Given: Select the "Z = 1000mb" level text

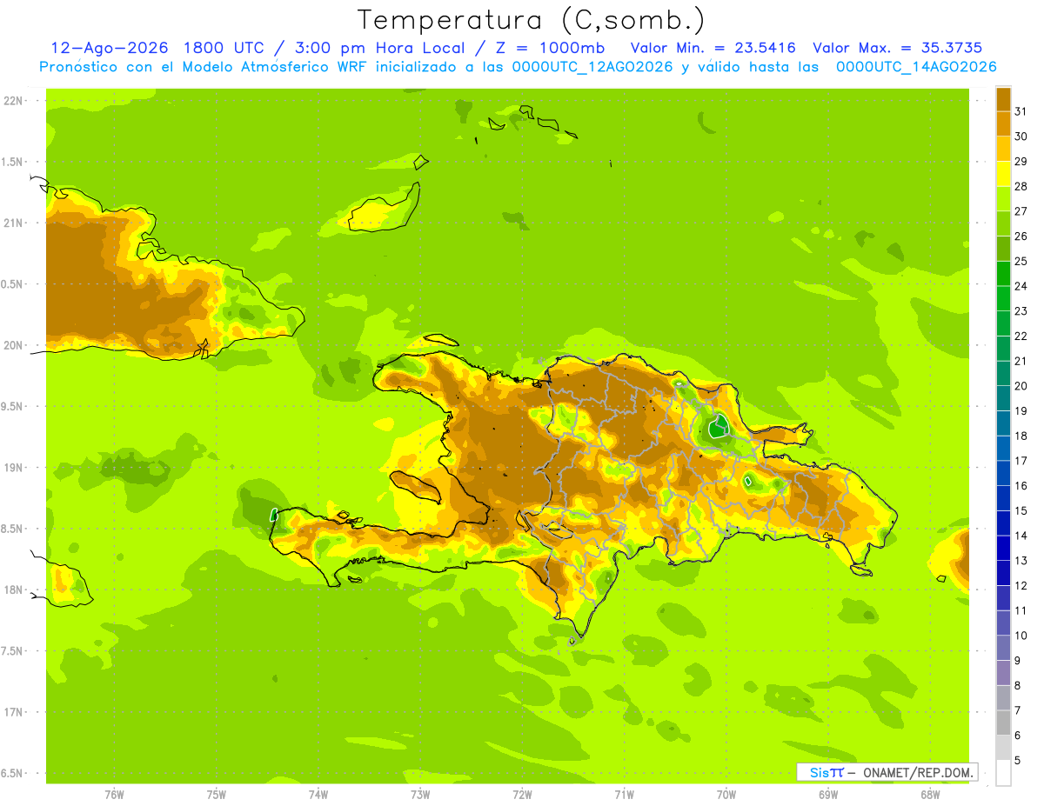Looking at the screenshot, I should coord(550,49).
